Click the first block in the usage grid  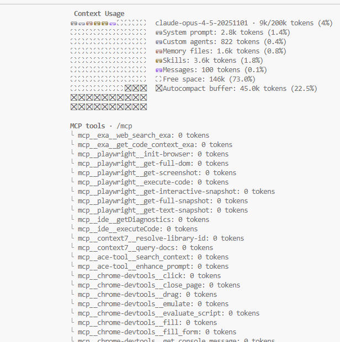(x=74, y=23)
